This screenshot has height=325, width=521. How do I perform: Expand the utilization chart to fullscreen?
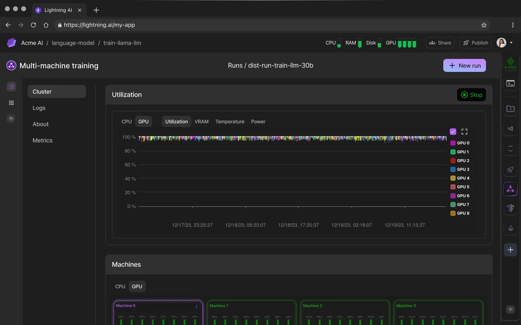pyautogui.click(x=464, y=132)
